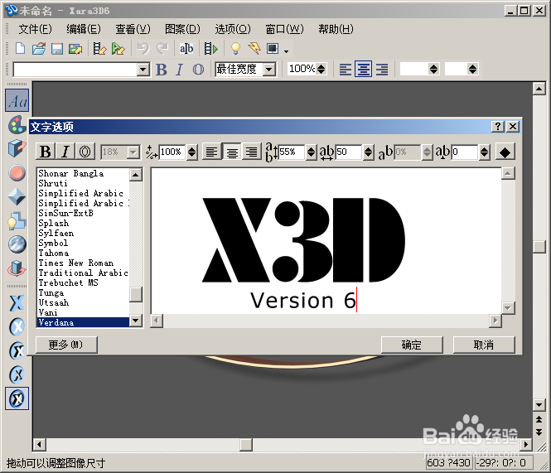Open the 查看(V) menu
The height and width of the screenshot is (473, 551).
click(x=133, y=29)
